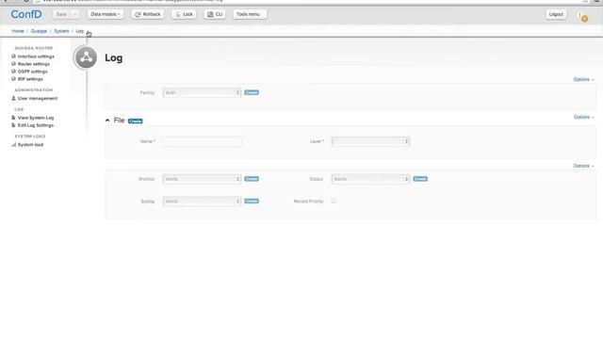The image size is (603, 339).
Task: Open System load via its chart icon
Action: pyautogui.click(x=14, y=144)
